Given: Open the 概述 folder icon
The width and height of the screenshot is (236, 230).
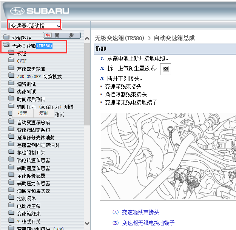Looking at the screenshot, I should tap(11, 52).
